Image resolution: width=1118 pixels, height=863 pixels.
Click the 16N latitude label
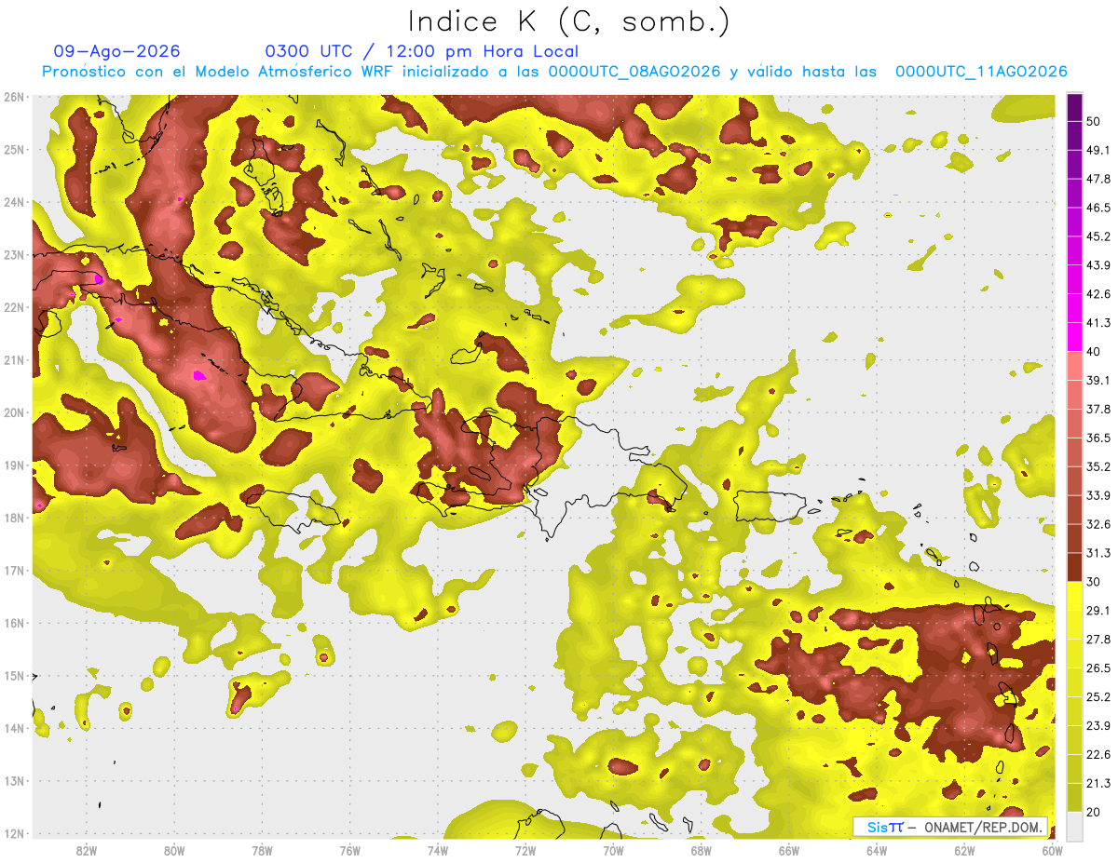[14, 623]
